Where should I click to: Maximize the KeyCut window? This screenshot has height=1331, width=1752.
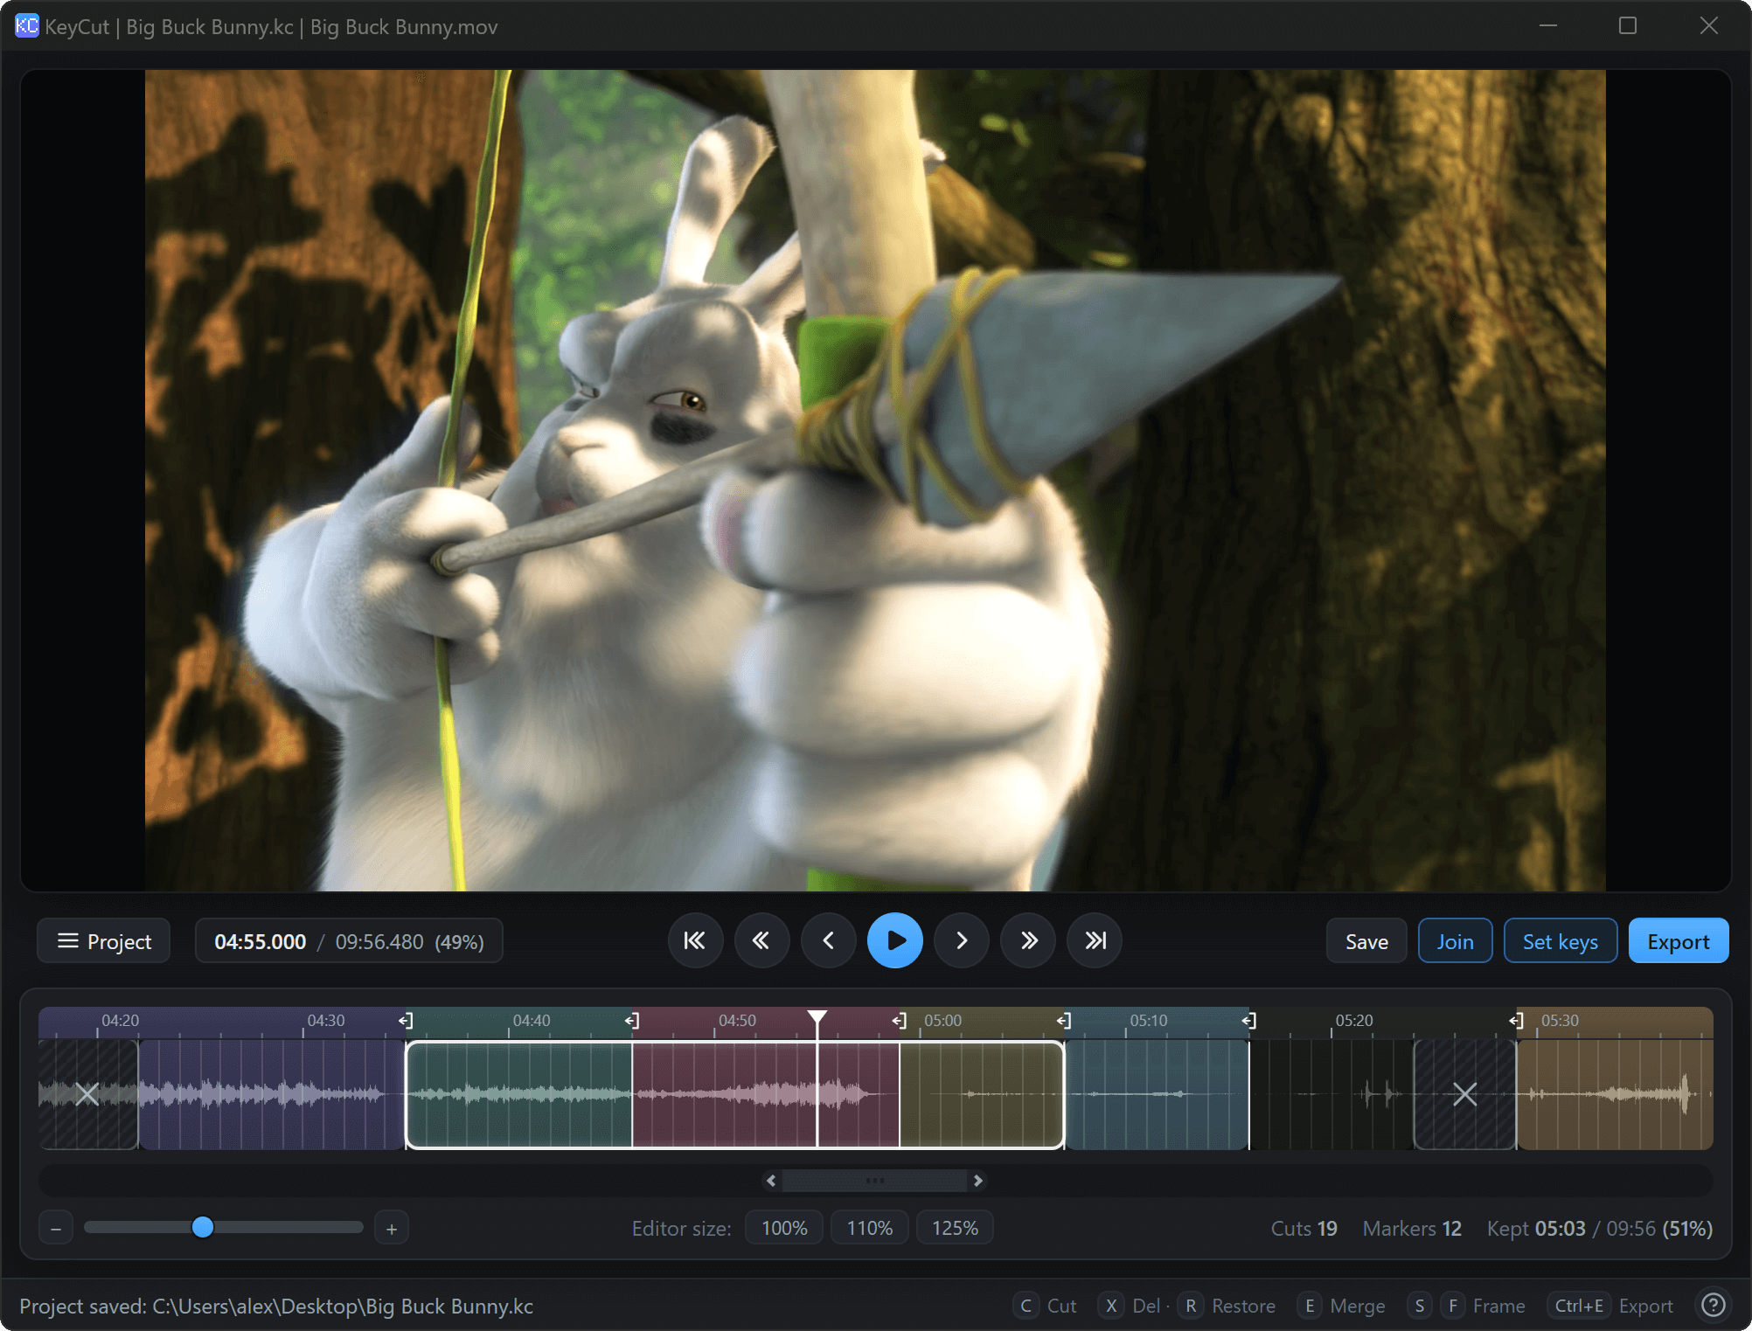[1628, 26]
